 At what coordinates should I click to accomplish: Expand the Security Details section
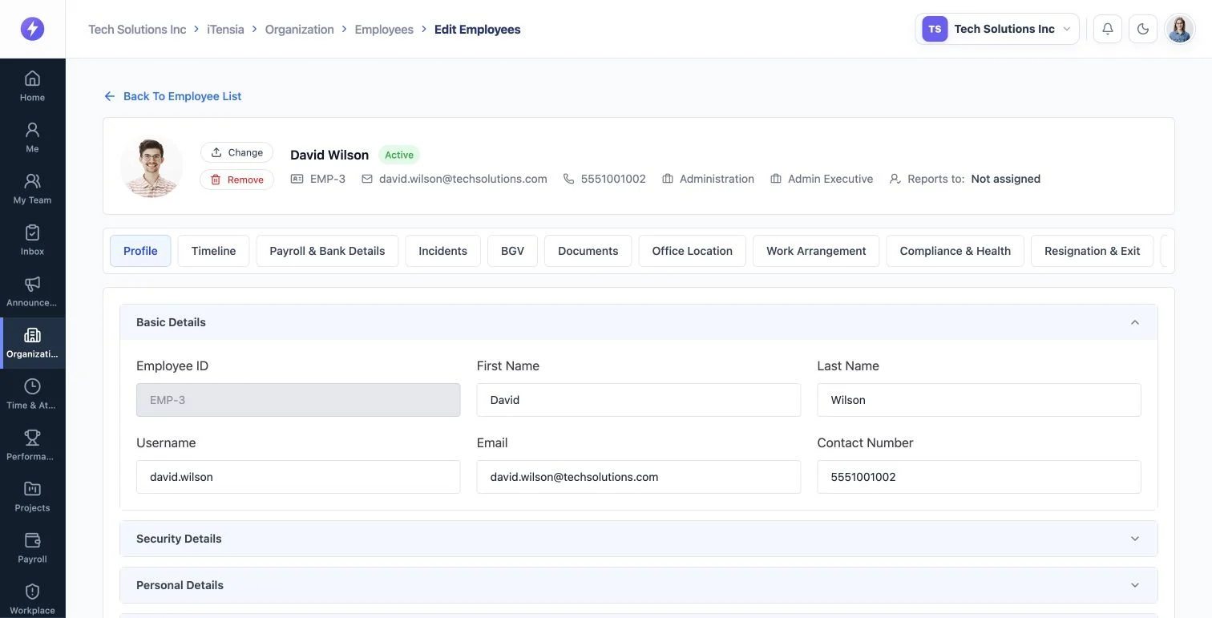click(x=639, y=539)
